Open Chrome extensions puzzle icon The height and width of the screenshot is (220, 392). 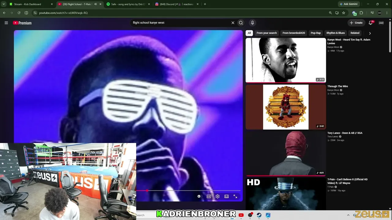361,13
